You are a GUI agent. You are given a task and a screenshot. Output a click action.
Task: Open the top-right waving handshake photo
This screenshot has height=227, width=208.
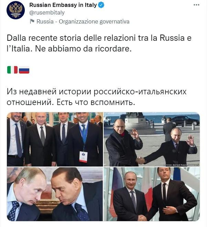click(152, 139)
